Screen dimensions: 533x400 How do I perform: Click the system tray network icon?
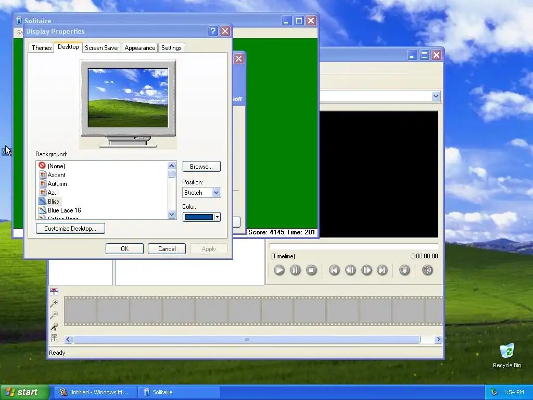pos(494,392)
